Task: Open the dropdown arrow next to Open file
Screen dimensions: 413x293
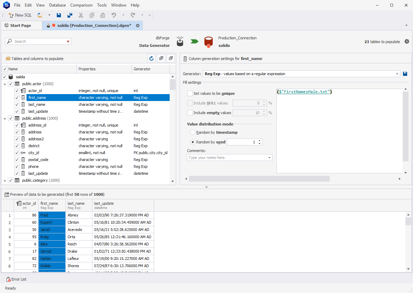Action: 49,15
